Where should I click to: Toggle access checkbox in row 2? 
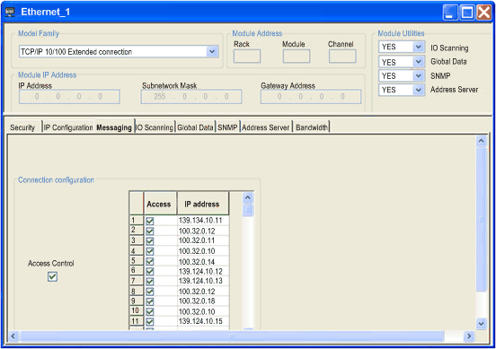150,231
